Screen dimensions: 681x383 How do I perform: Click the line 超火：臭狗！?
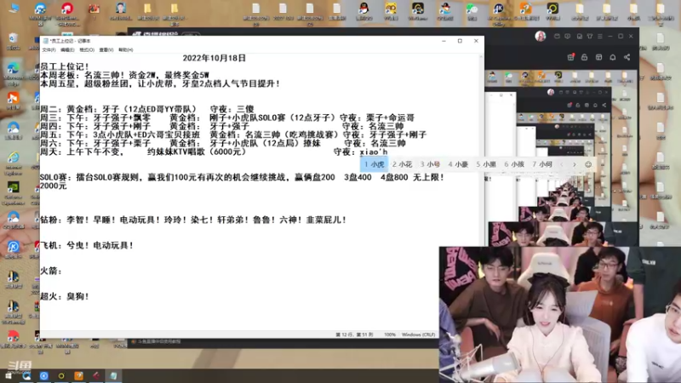[x=65, y=296]
